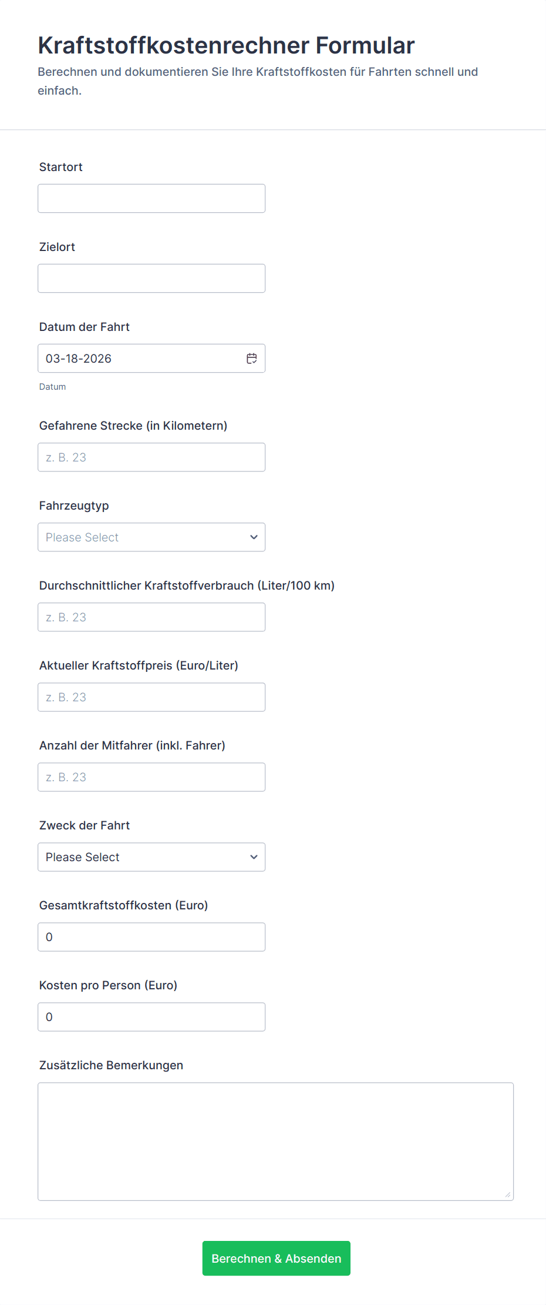The width and height of the screenshot is (546, 1305).
Task: Click the Startort text field
Action: [151, 199]
